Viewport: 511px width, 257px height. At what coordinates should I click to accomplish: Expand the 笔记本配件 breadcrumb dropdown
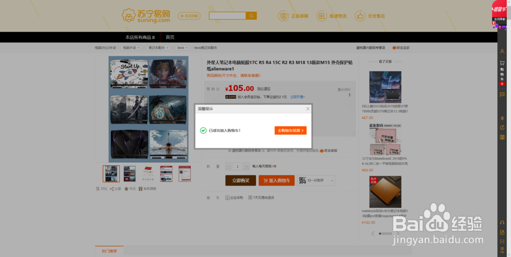pos(159,48)
